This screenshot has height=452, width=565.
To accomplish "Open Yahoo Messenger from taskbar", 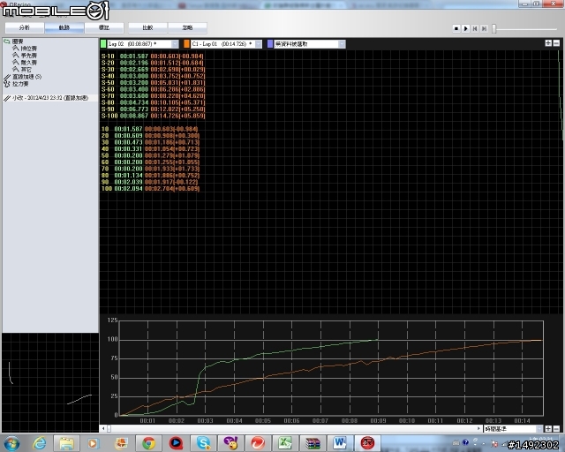I will [230, 443].
